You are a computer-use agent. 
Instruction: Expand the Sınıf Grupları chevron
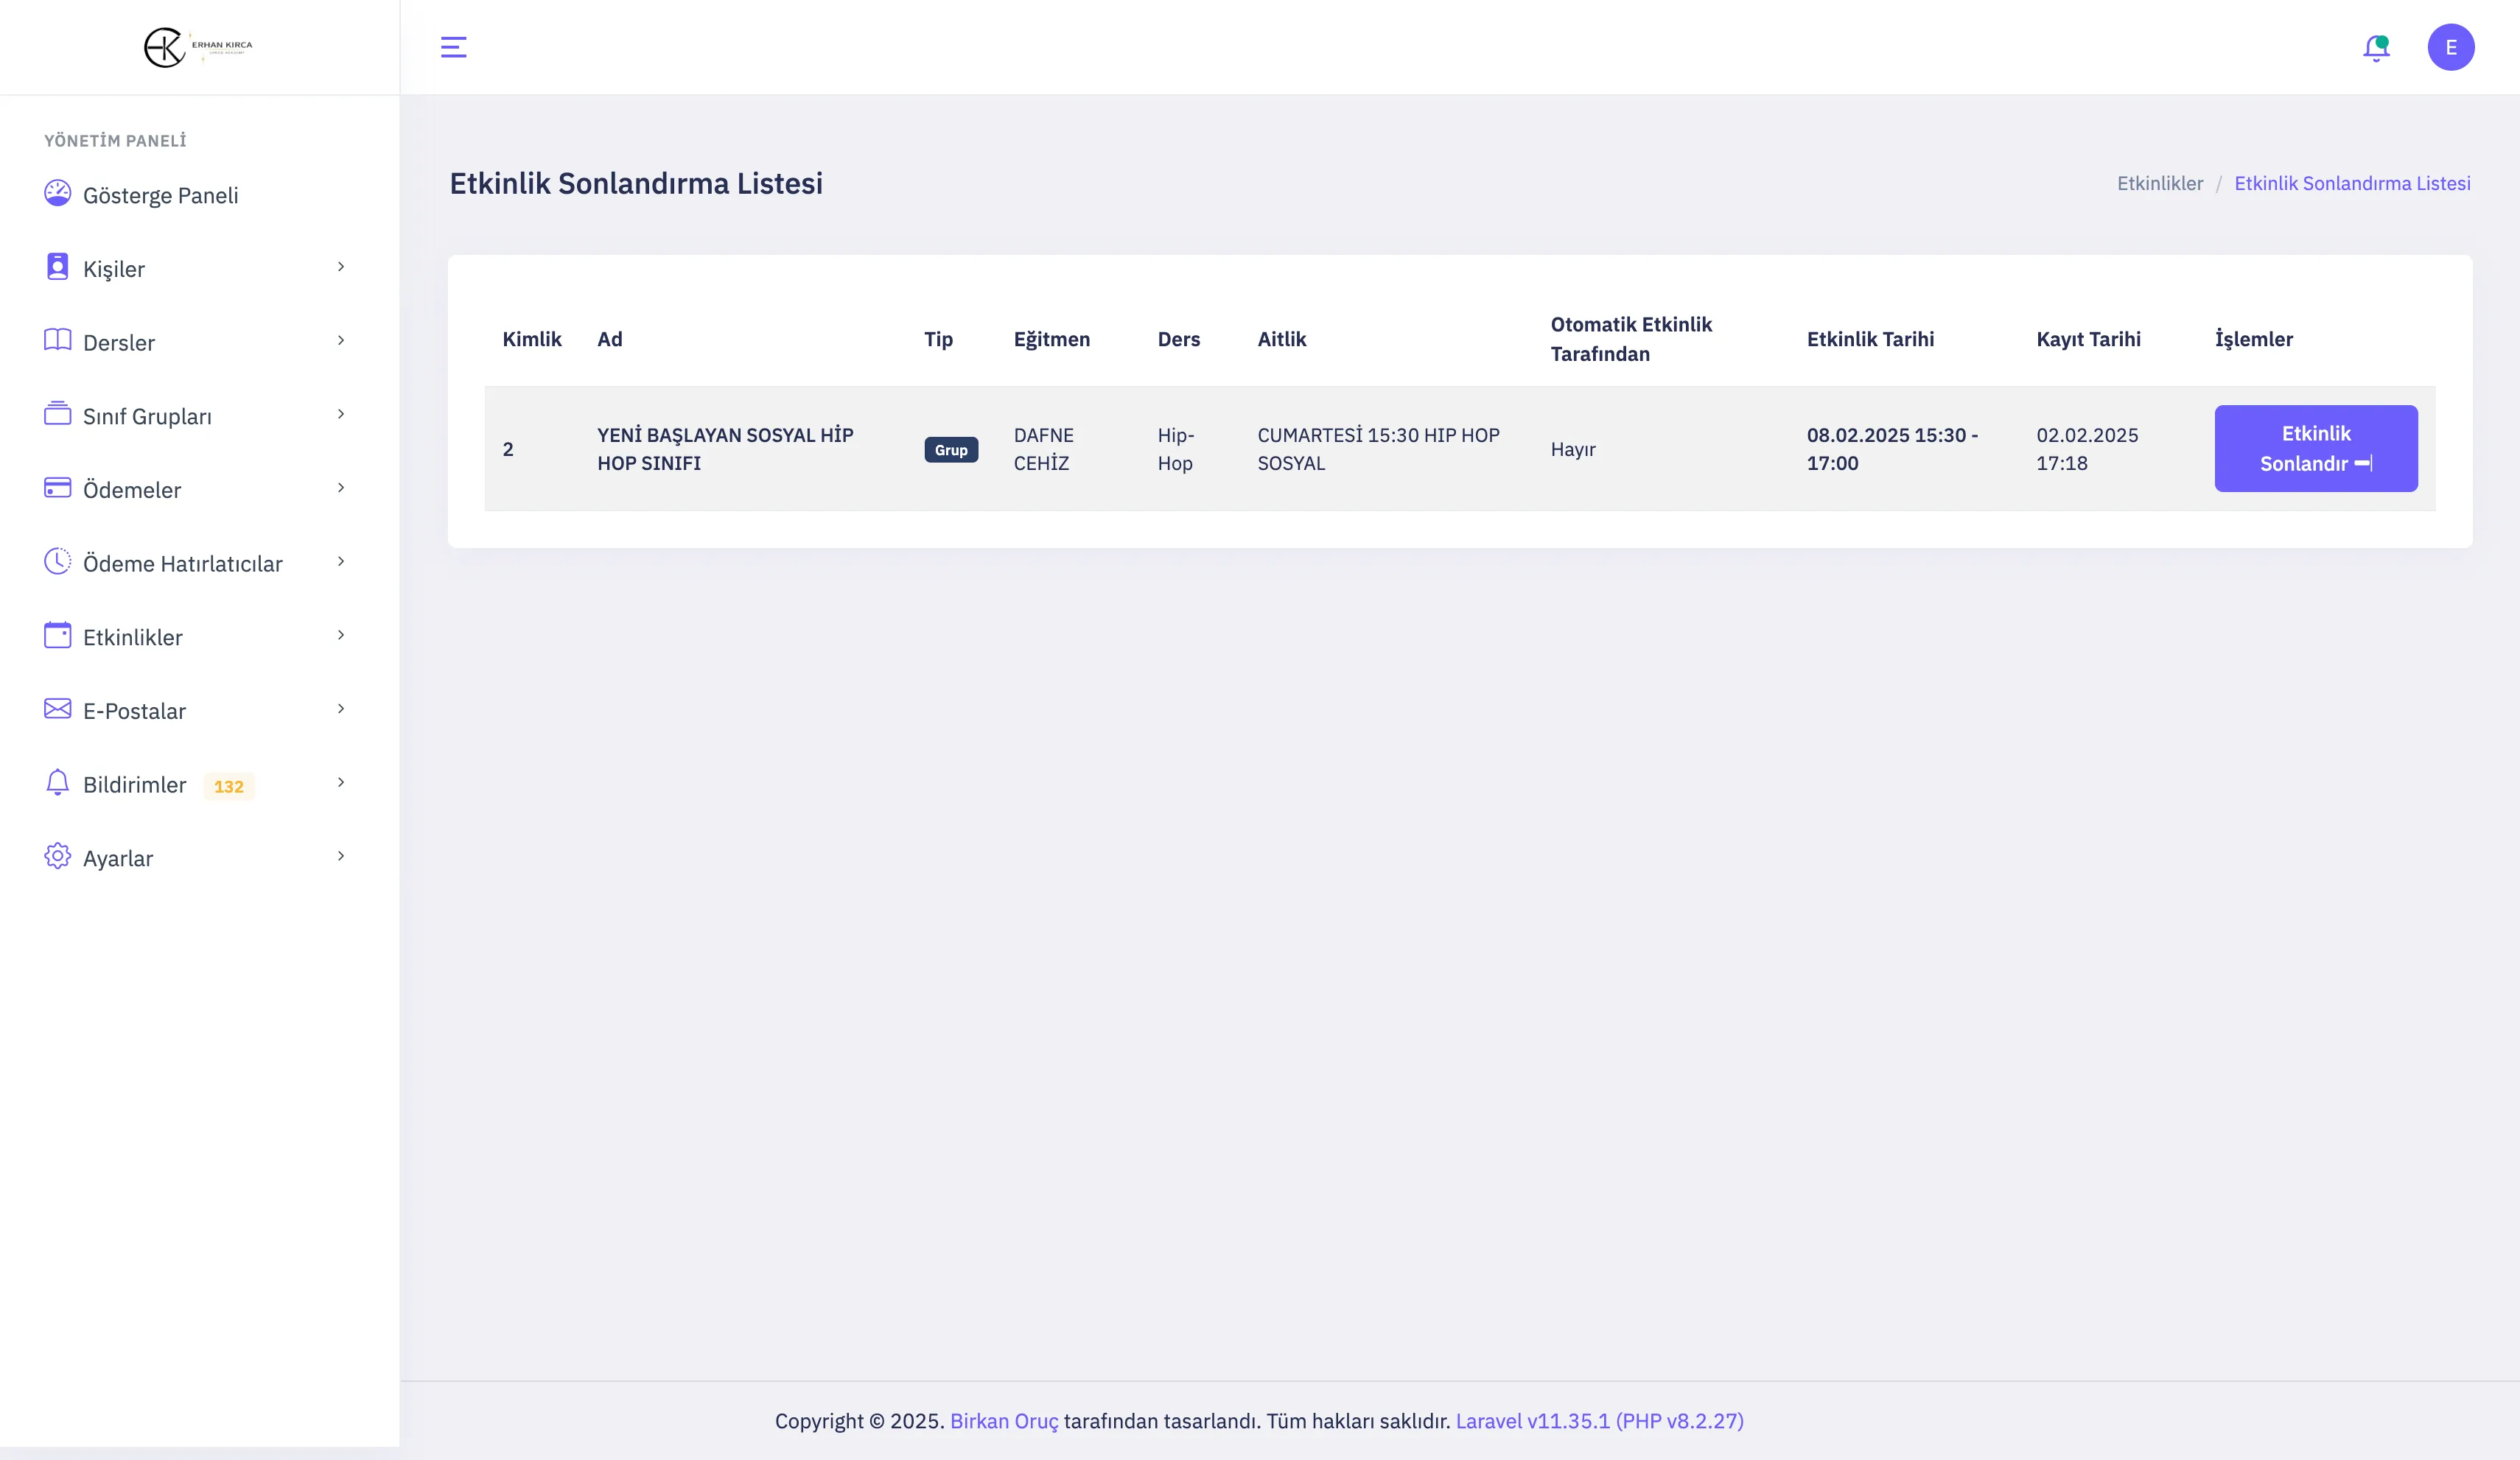[341, 414]
